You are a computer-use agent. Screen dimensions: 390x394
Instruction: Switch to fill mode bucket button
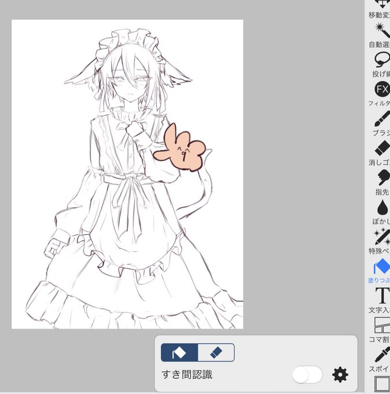click(179, 353)
